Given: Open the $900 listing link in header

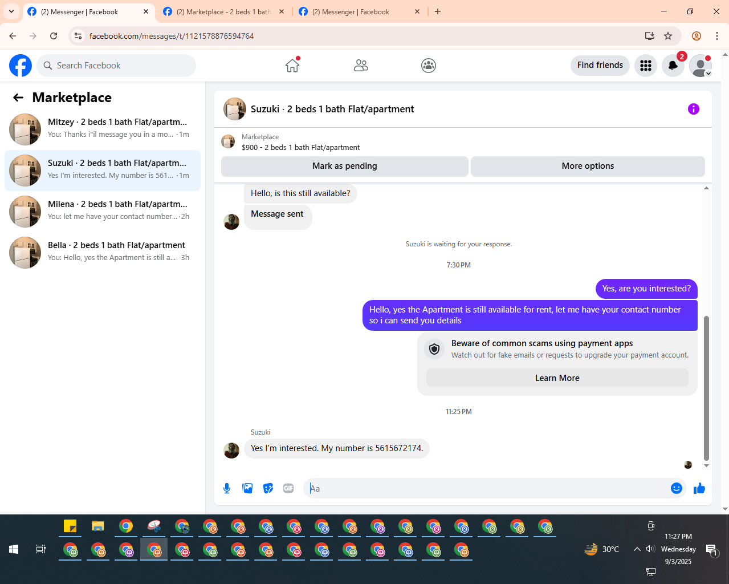Looking at the screenshot, I should pos(300,147).
